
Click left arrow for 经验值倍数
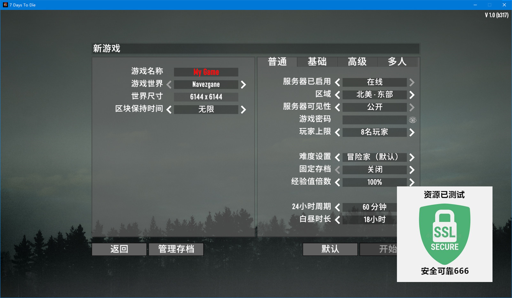coord(337,182)
